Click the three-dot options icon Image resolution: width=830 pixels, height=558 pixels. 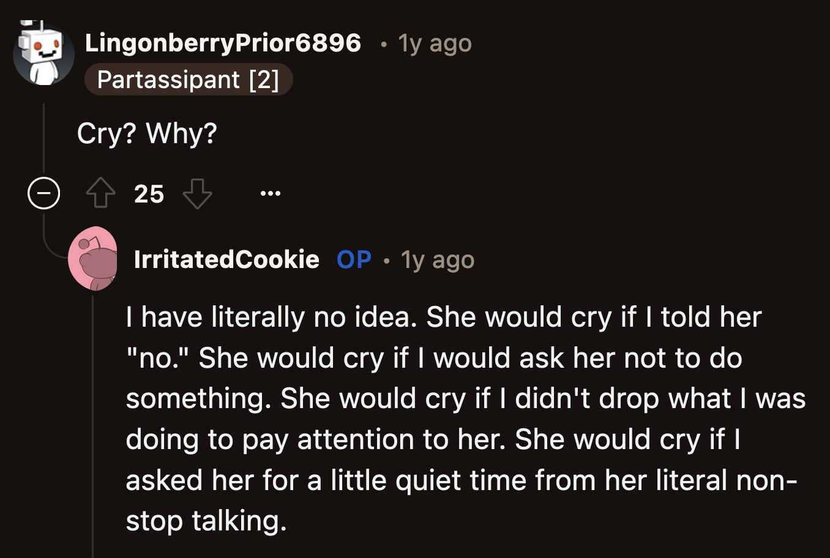tap(269, 193)
